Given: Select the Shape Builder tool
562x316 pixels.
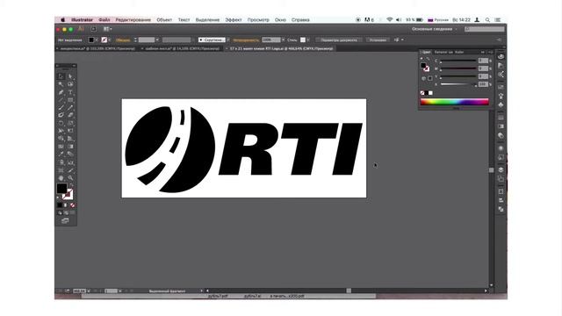Looking at the screenshot, I should [61, 139].
